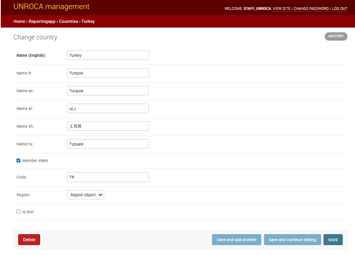Focus the Name (English) field with Turkey
Viewport: 355px width, 255px height.
108,55
